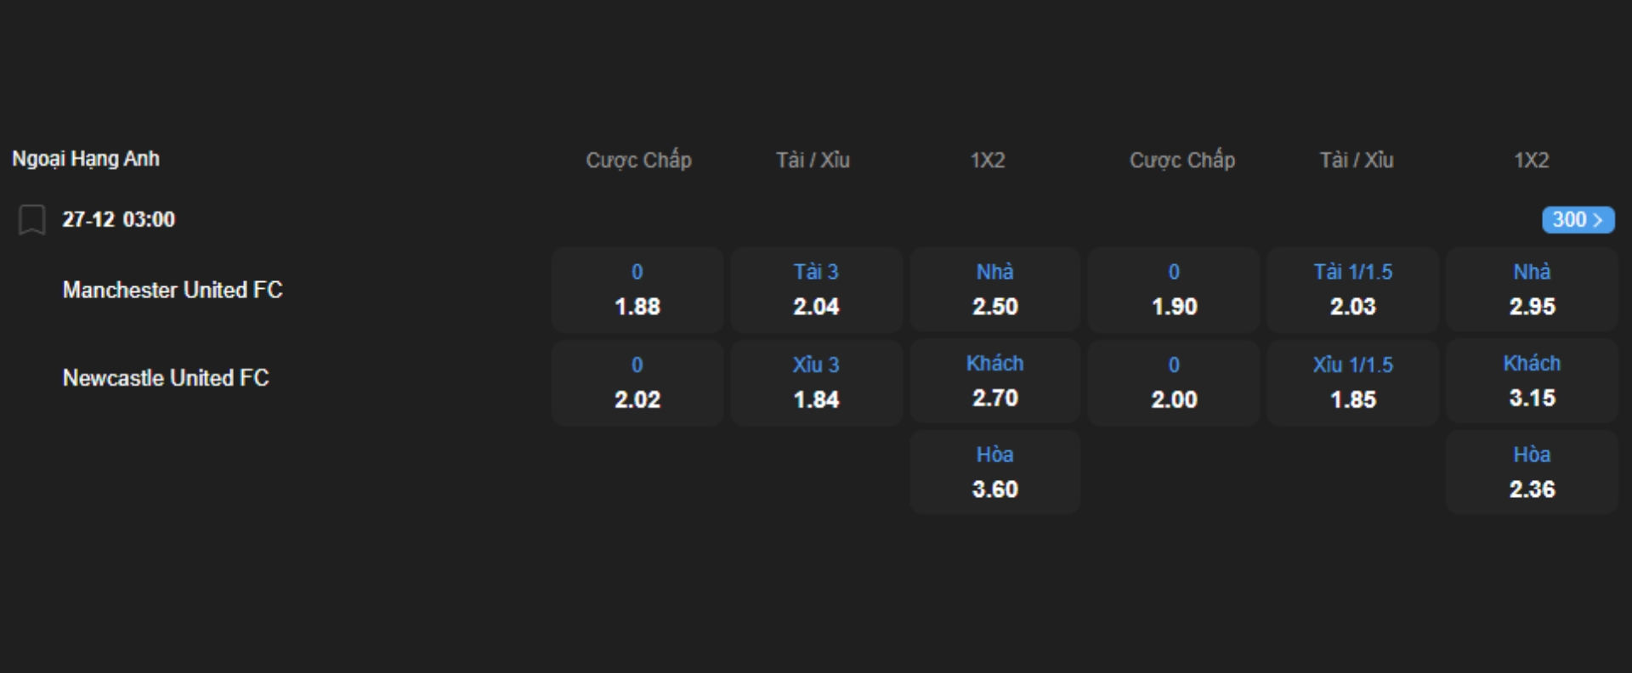1632x673 pixels.
Task: Choose Nhà win at odds 2.50
Action: point(994,290)
